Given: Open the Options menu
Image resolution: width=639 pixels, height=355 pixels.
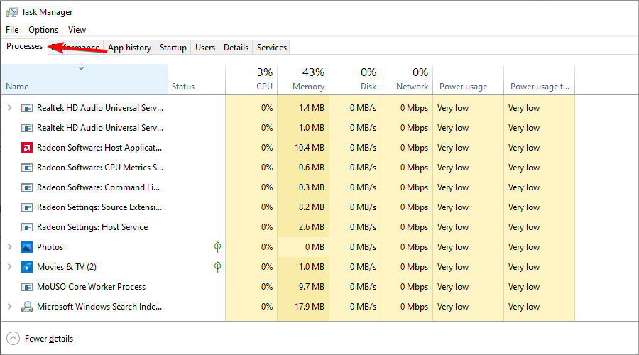Looking at the screenshot, I should click(43, 30).
